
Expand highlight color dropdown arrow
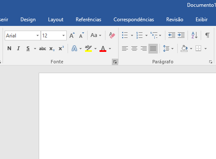point(95,48)
